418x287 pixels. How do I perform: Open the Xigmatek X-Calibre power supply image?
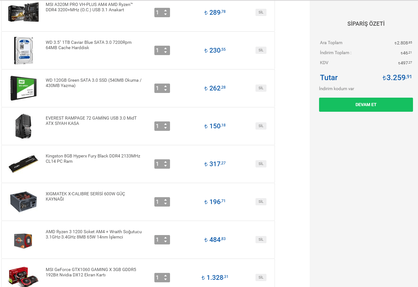pos(23,202)
